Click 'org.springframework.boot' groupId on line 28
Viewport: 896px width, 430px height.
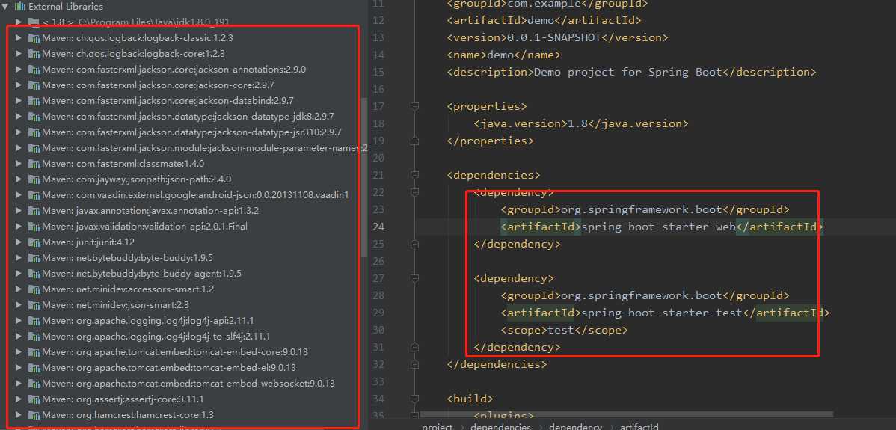pos(641,295)
